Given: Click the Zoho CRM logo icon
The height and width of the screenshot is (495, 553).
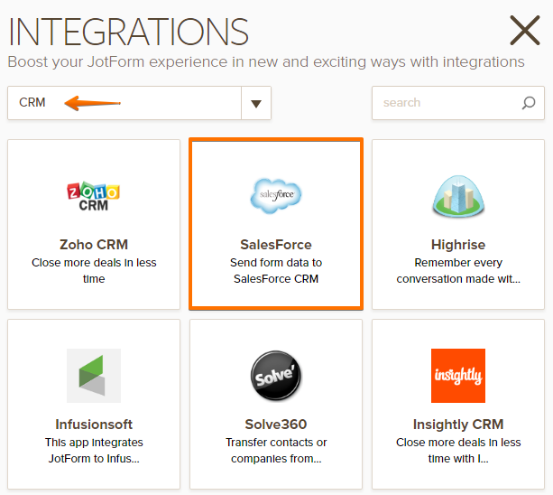Looking at the screenshot, I should [x=94, y=196].
